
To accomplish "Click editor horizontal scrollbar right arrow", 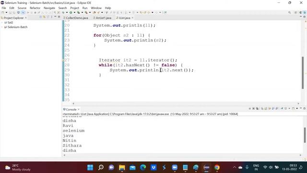I will point(298,104).
